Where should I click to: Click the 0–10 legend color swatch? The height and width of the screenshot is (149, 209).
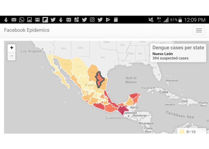tap(182, 132)
